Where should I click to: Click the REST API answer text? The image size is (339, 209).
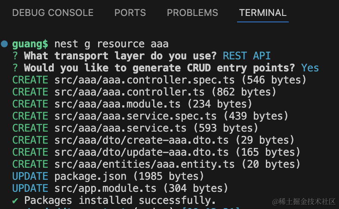pyautogui.click(x=247, y=56)
